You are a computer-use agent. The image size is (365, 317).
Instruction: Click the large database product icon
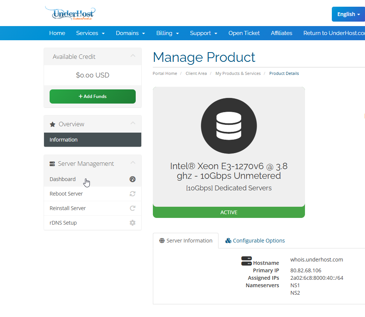[229, 126]
